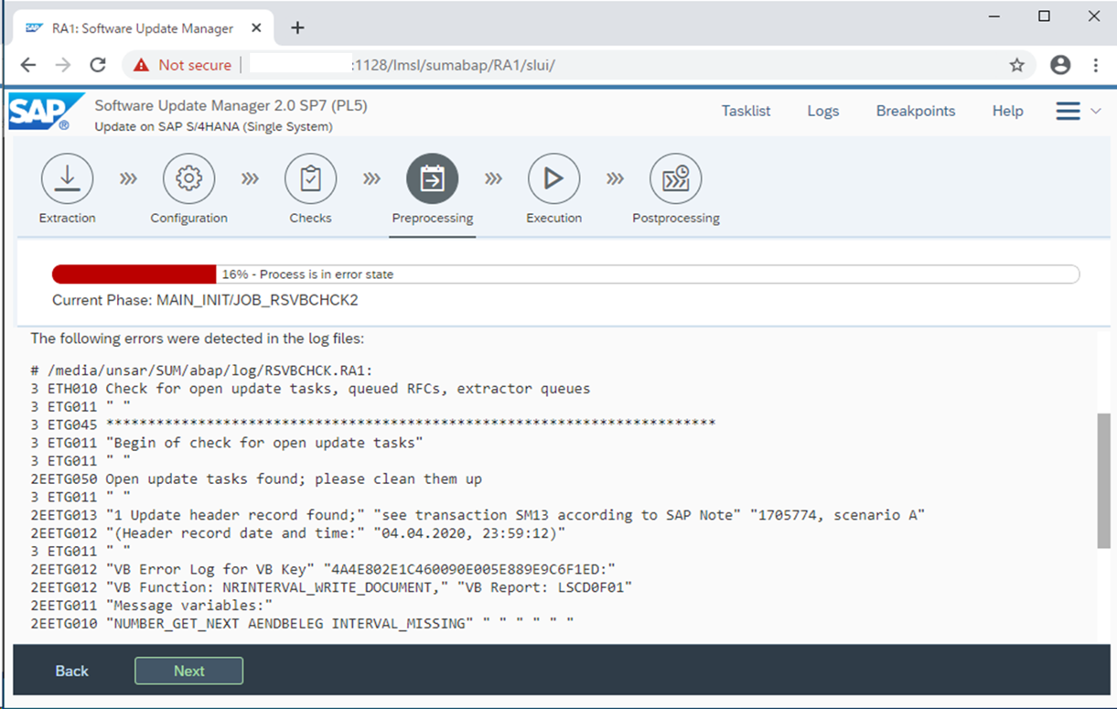Screen dimensions: 1117x709
Task: Click the Back button
Action: 71,671
